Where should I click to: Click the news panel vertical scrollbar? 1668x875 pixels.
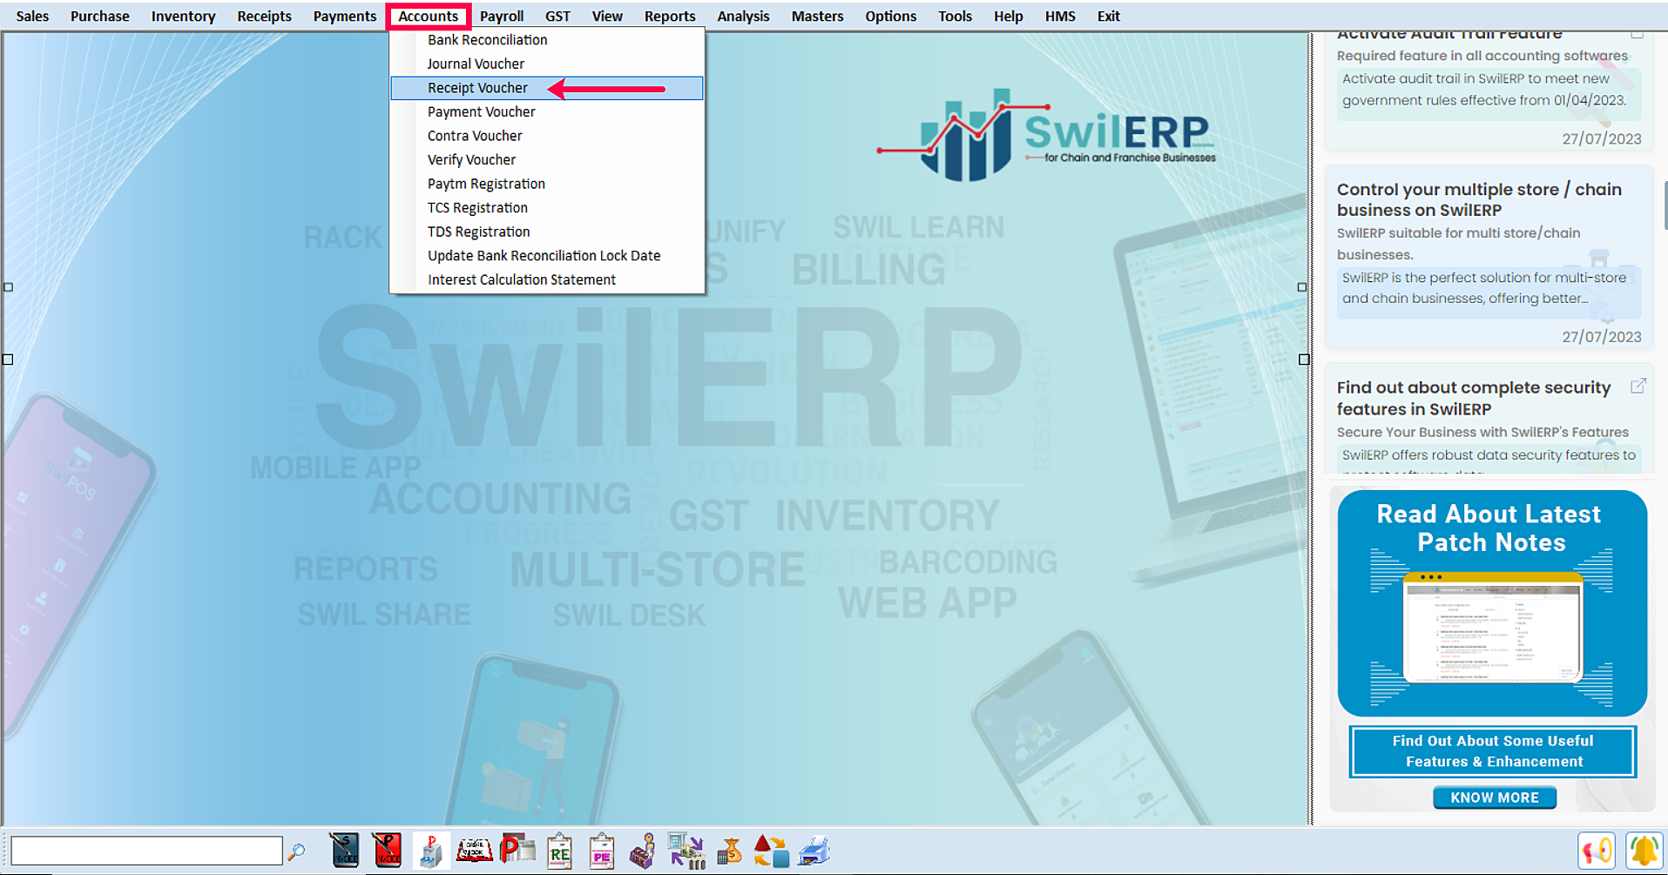click(x=1665, y=206)
